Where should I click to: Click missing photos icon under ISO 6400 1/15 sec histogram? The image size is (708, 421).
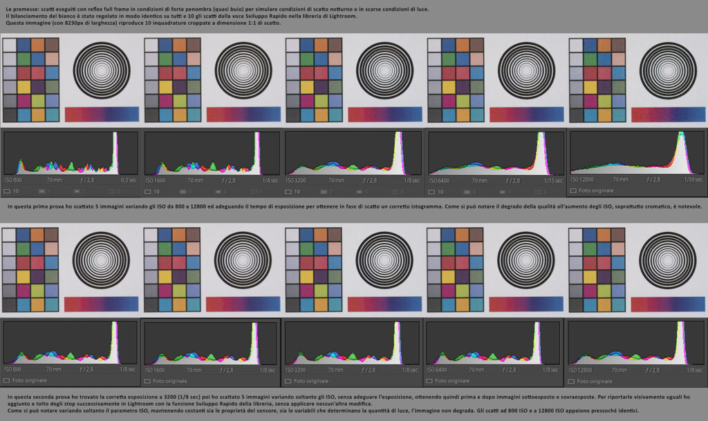[537, 192]
